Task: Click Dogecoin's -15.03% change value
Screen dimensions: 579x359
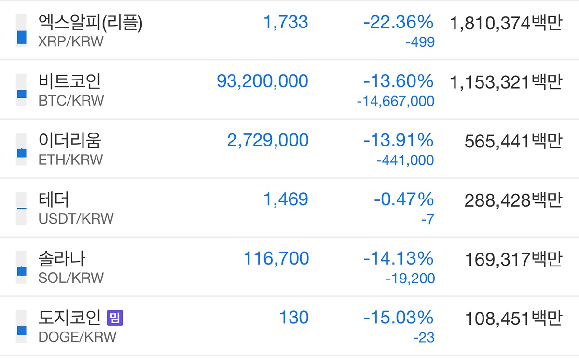Action: click(398, 318)
